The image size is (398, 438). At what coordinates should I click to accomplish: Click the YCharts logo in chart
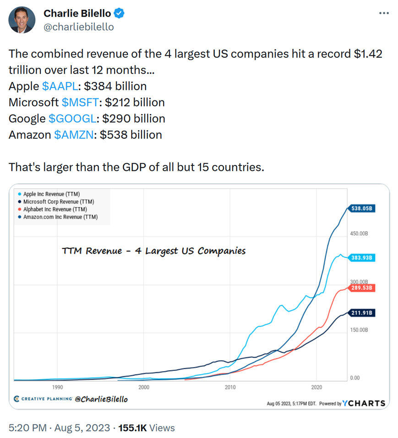(364, 404)
